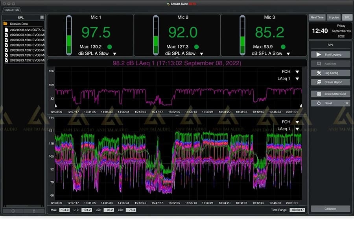
Task: Open the SPL data panel menu icon
Action: point(42,17)
